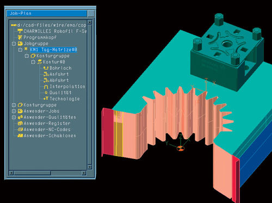Select the Anwender-Jobs entry
This screenshot has width=272, height=203.
click(x=41, y=111)
